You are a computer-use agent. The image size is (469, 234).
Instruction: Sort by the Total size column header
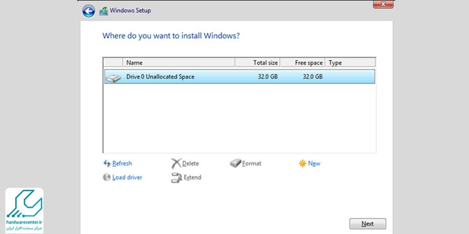coord(257,63)
